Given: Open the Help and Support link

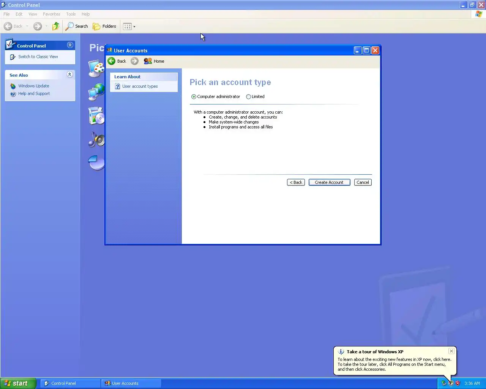Looking at the screenshot, I should point(34,94).
